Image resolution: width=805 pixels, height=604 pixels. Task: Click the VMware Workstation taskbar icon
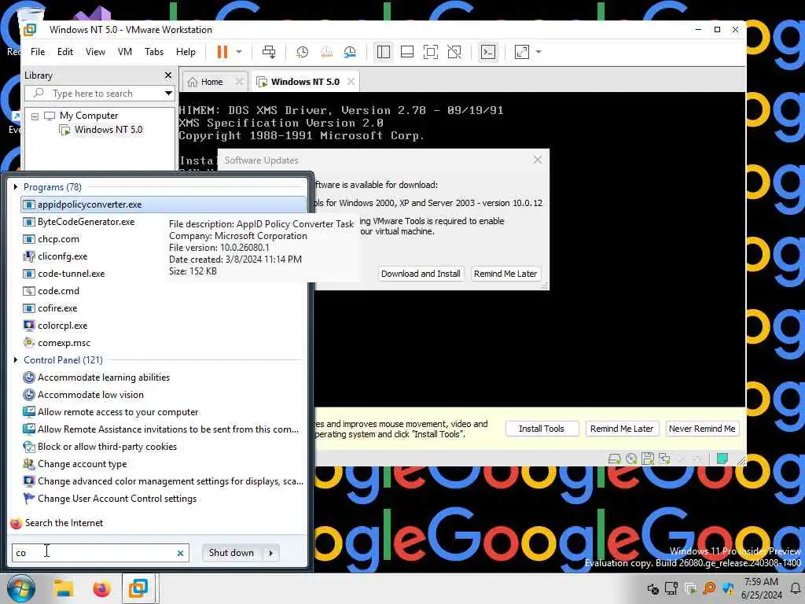pyautogui.click(x=138, y=588)
